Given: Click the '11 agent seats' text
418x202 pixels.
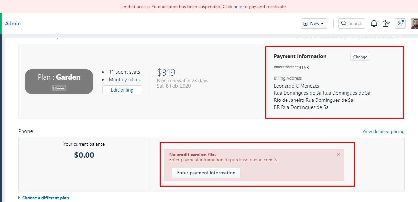Looking at the screenshot, I should coord(124,72).
